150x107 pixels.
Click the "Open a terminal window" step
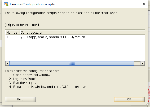click(30, 75)
